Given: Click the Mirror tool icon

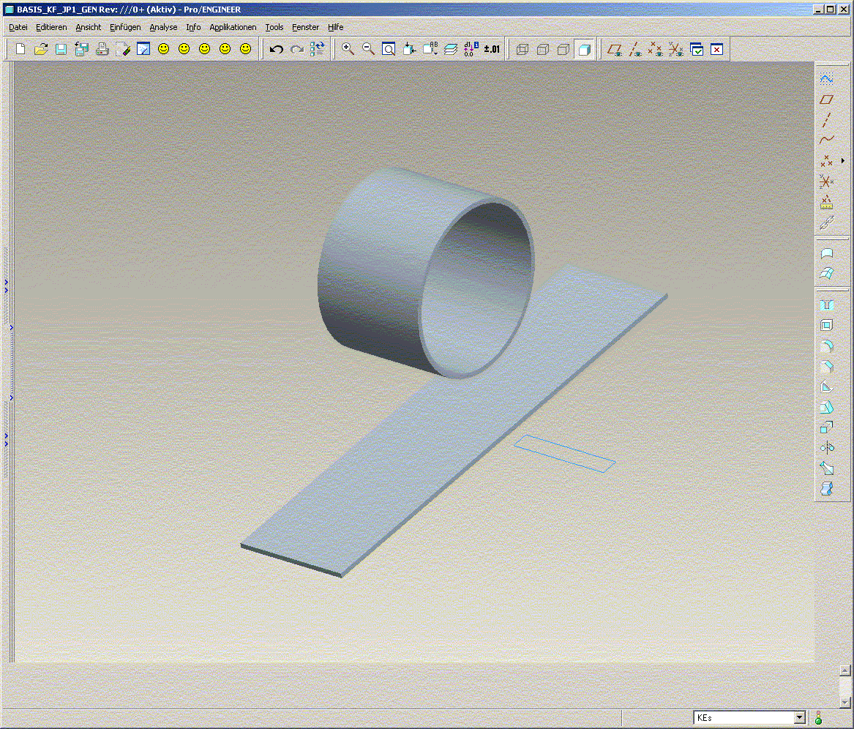Looking at the screenshot, I should click(827, 448).
